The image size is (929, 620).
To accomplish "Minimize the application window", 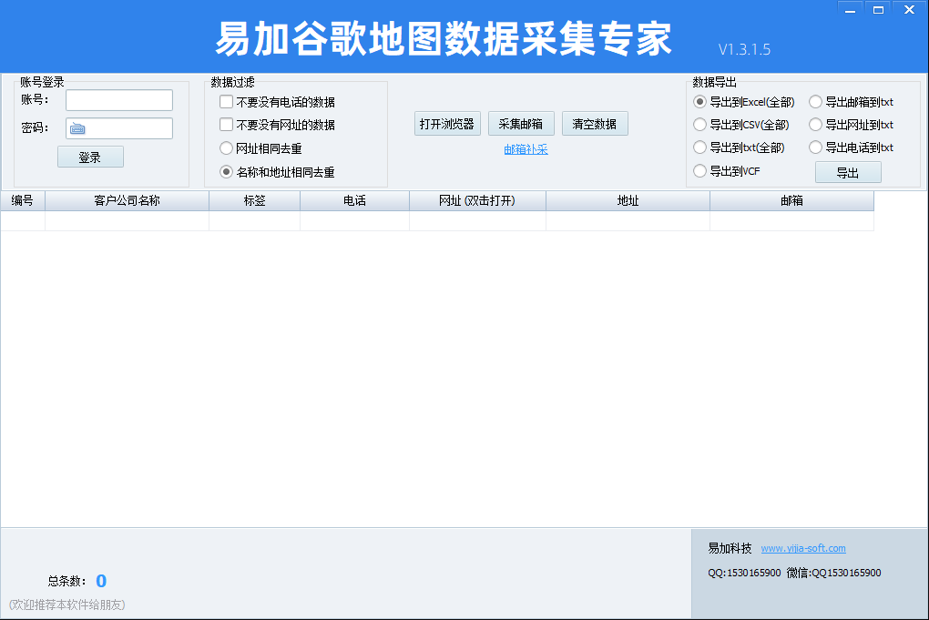I will 850,9.
